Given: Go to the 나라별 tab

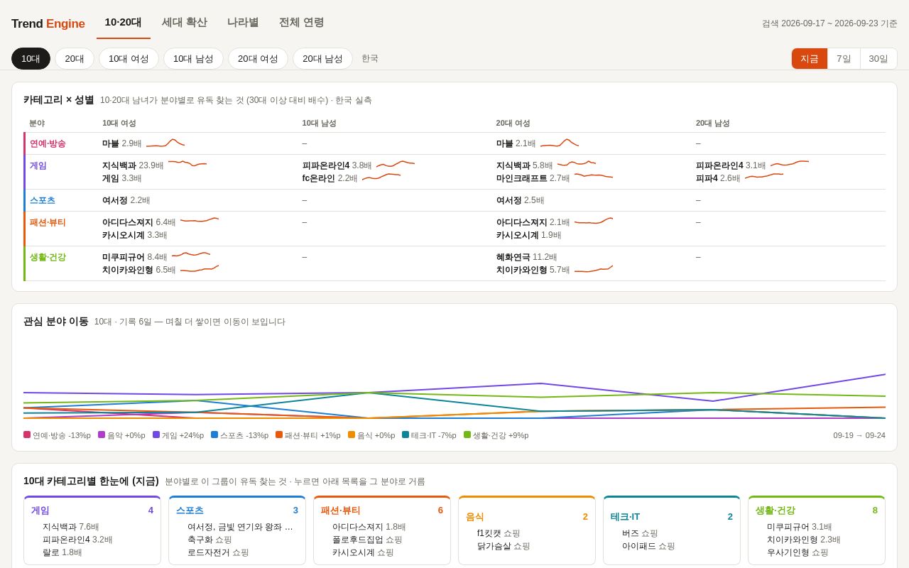Looking at the screenshot, I should tap(243, 23).
